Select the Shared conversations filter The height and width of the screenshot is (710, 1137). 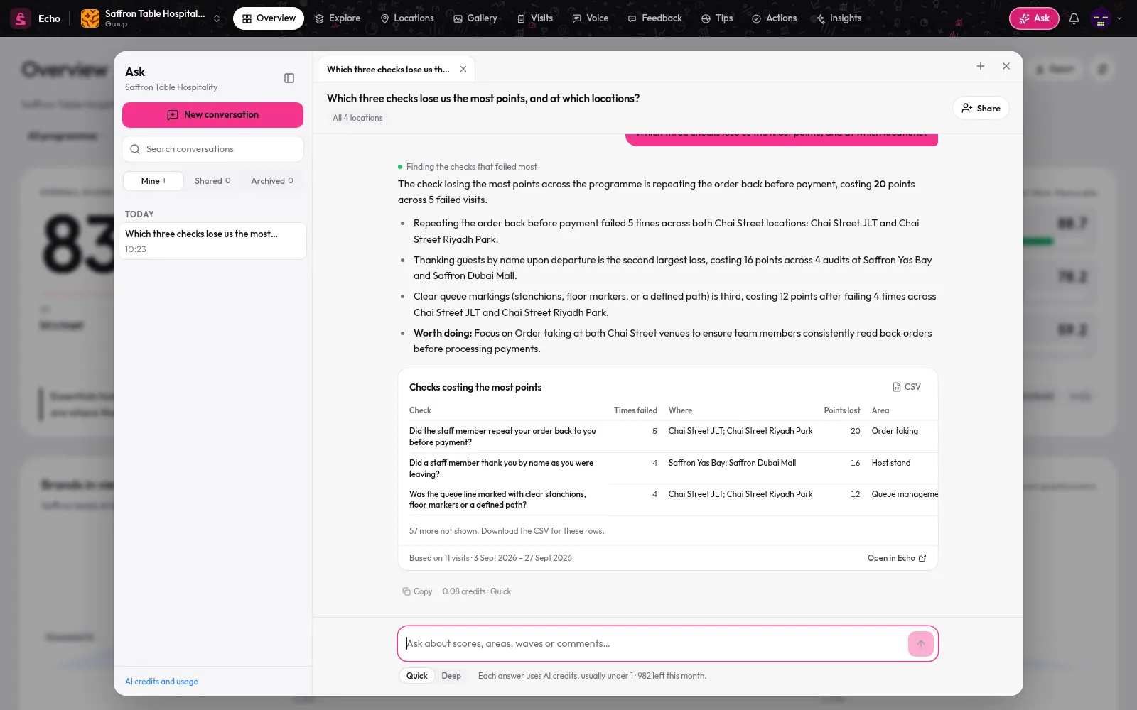[212, 181]
